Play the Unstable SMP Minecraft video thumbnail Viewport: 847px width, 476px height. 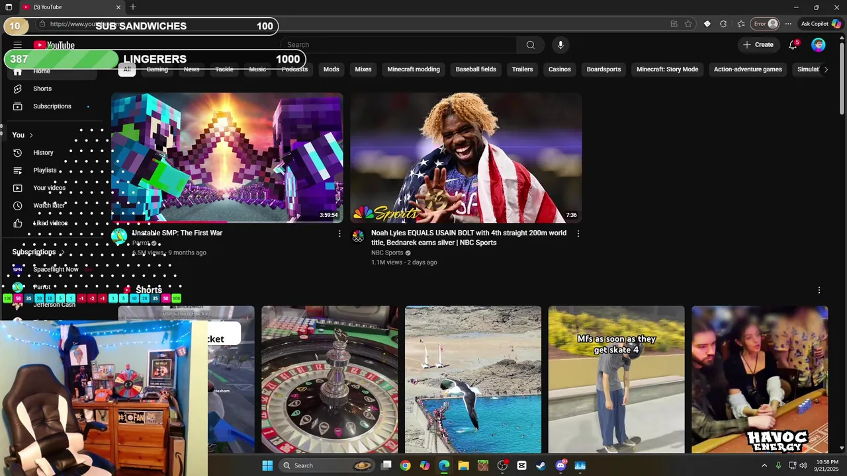227,157
